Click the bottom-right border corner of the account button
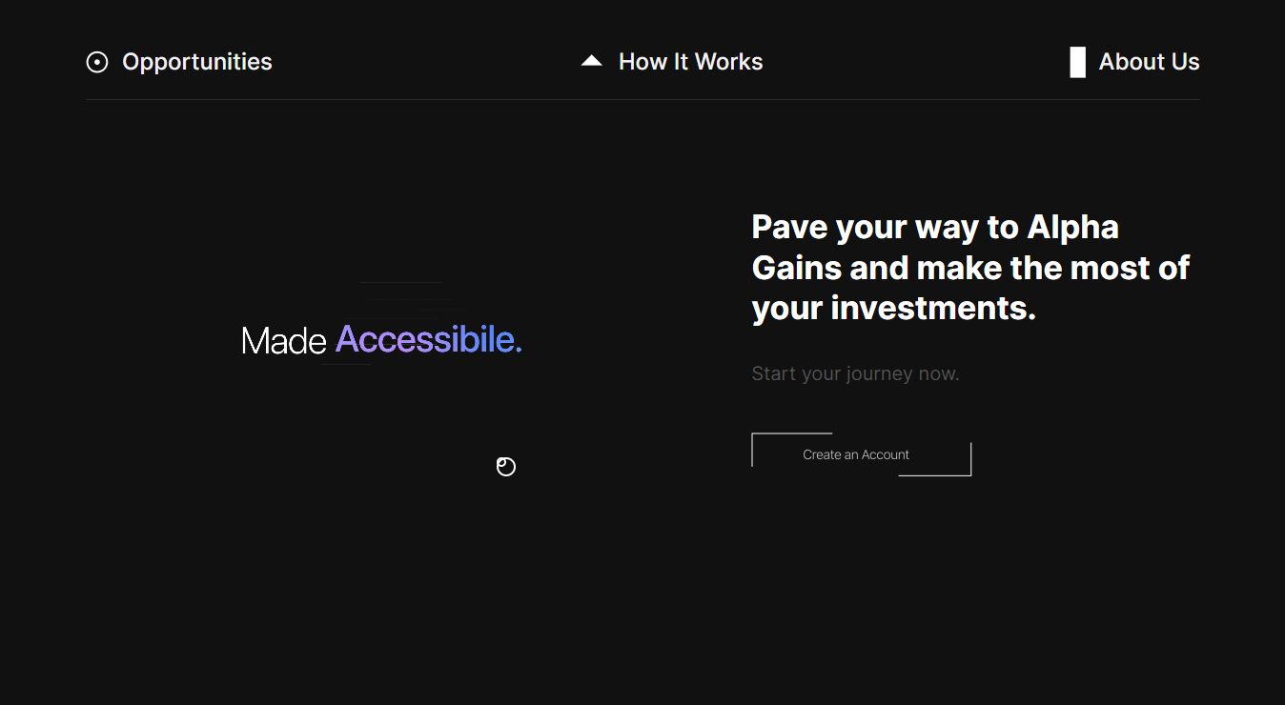Image resolution: width=1285 pixels, height=705 pixels. click(969, 474)
